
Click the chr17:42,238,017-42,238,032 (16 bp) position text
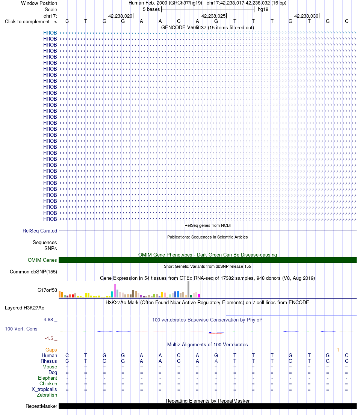coord(246,3)
